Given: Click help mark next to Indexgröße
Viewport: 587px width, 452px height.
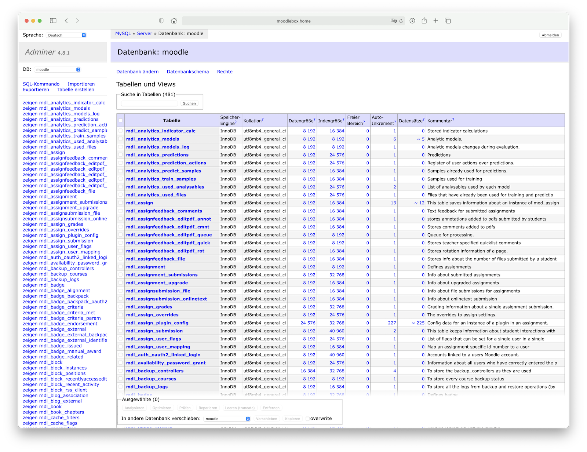Looking at the screenshot, I should click(343, 119).
